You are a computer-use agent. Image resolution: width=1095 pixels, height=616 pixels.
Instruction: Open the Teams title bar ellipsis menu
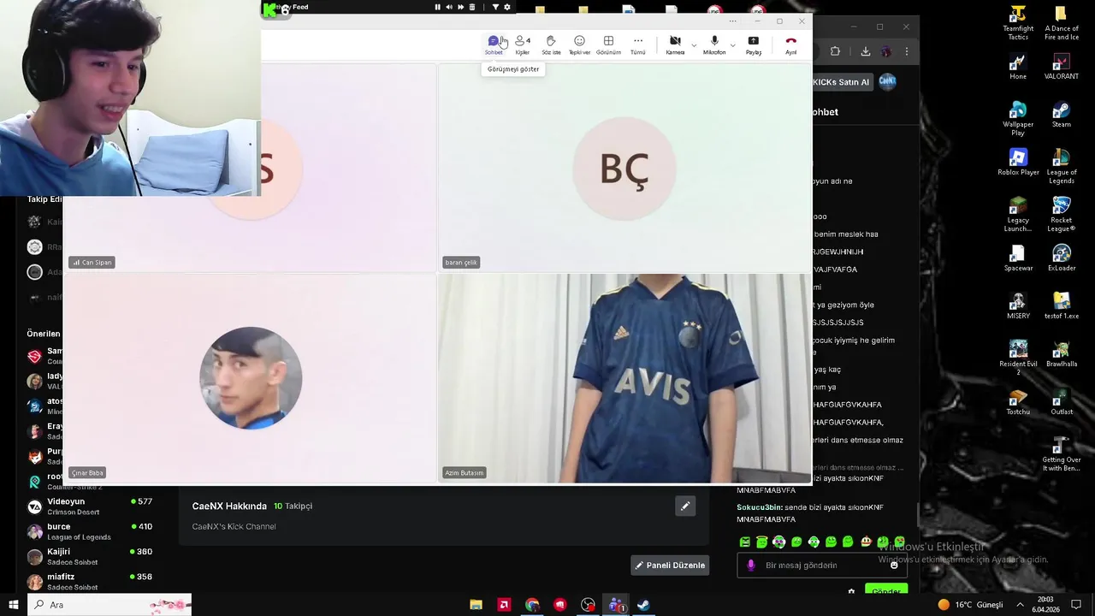tap(732, 21)
